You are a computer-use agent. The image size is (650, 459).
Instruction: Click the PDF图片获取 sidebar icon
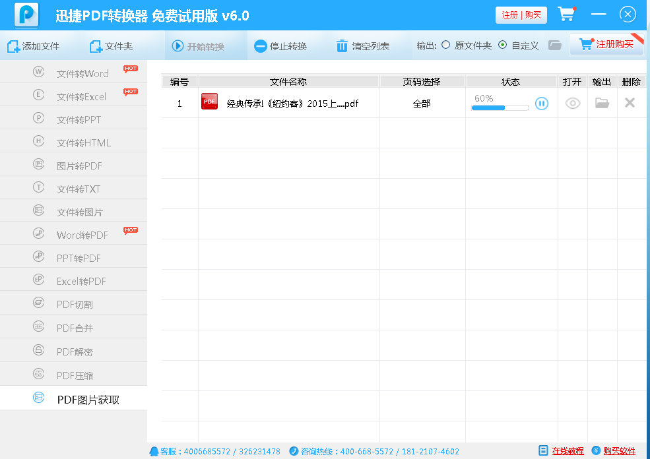click(38, 398)
